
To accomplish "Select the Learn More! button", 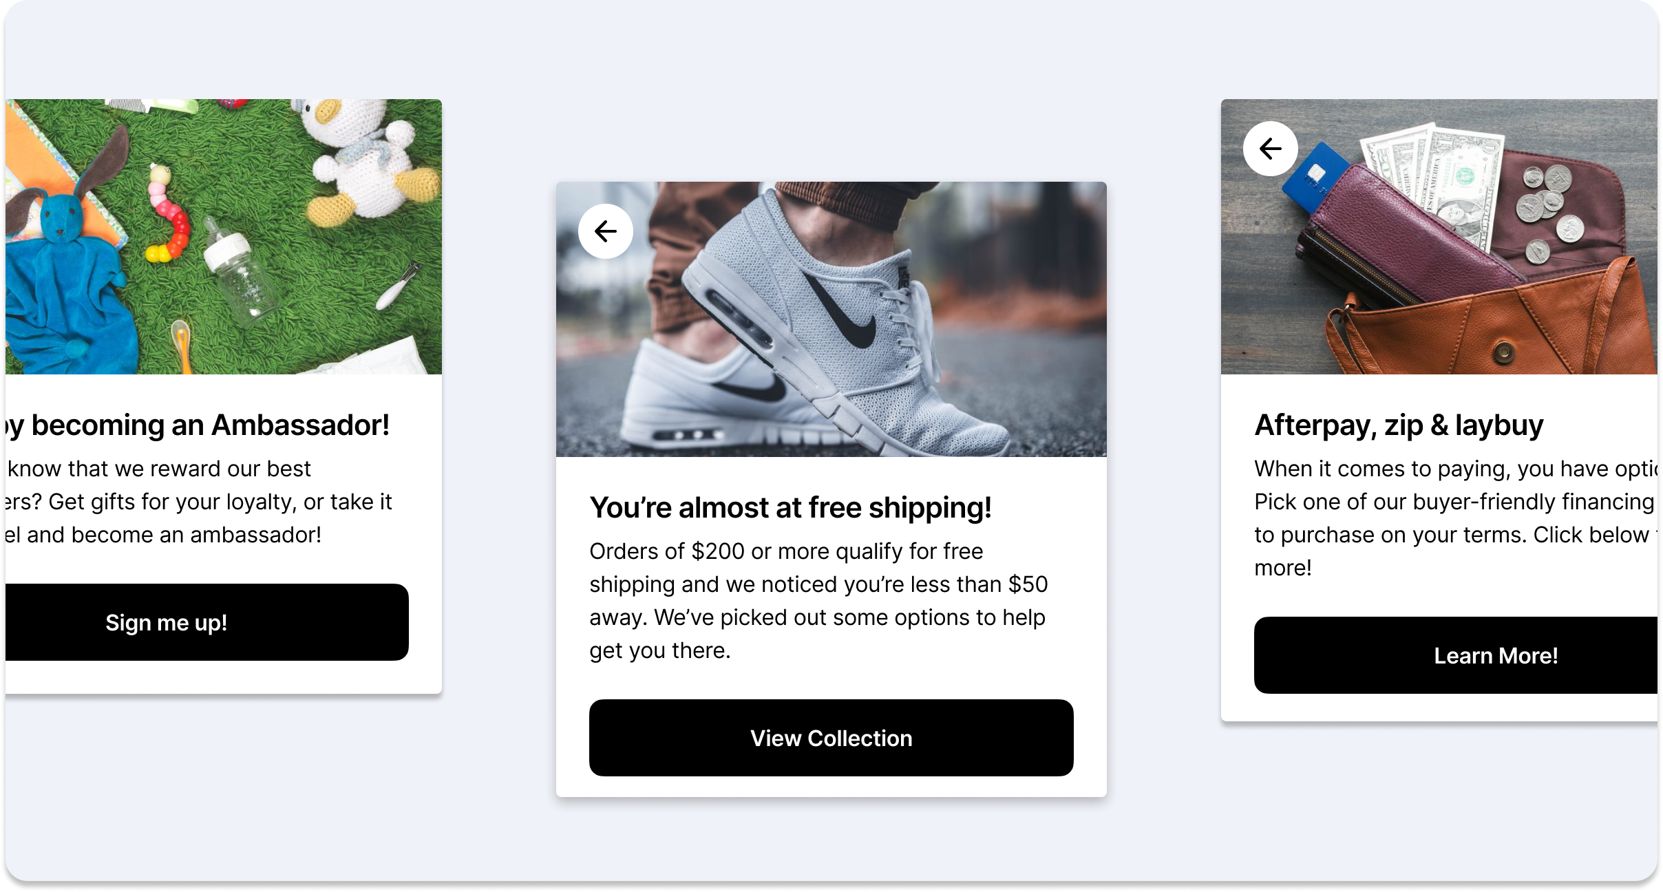I will [x=1456, y=655].
